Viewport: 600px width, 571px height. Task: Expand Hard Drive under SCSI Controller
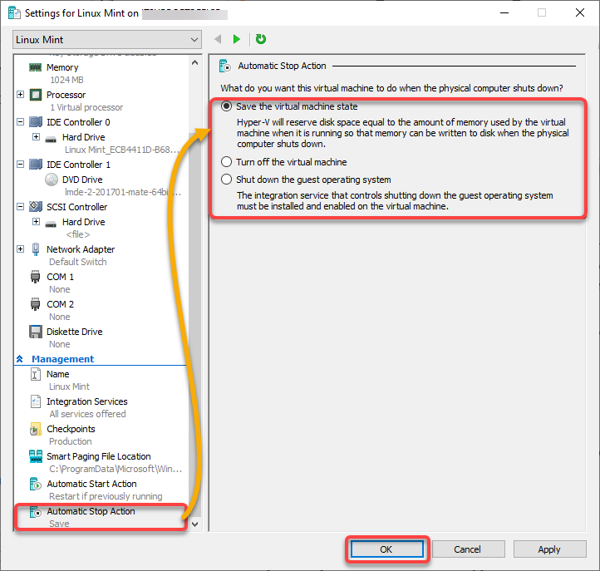tap(36, 222)
